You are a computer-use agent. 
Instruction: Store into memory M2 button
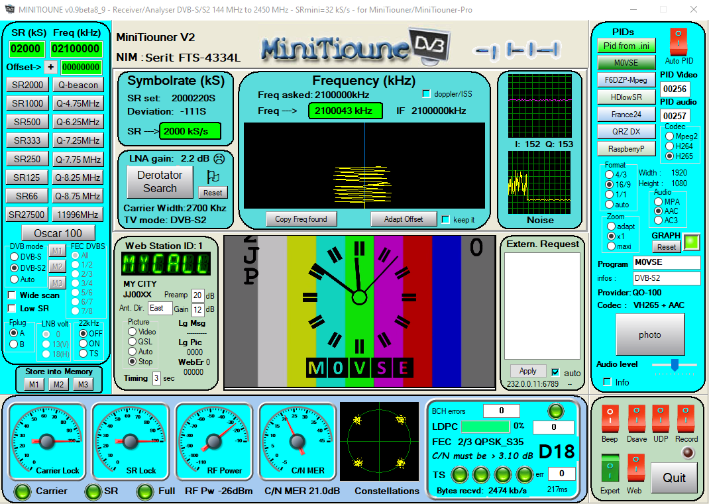tap(58, 384)
